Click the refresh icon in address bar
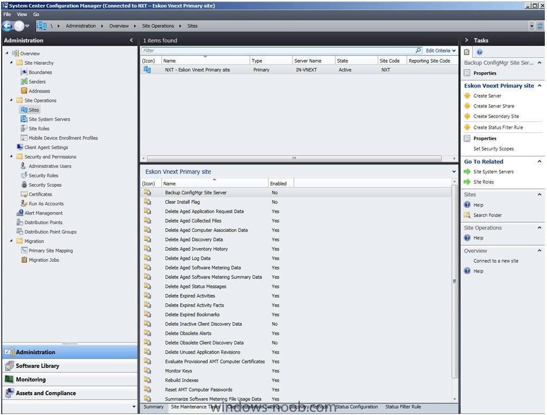The image size is (547, 415). [x=540, y=26]
